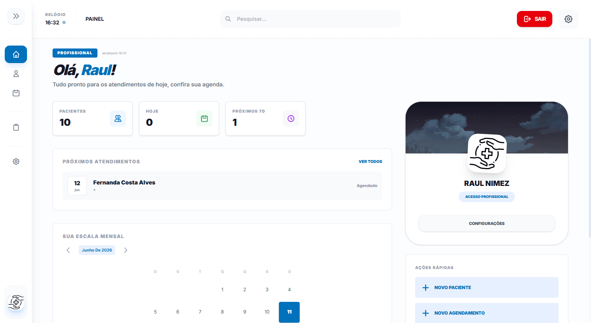Click the Pacientes card people icon
The image size is (591, 323).
click(x=118, y=118)
